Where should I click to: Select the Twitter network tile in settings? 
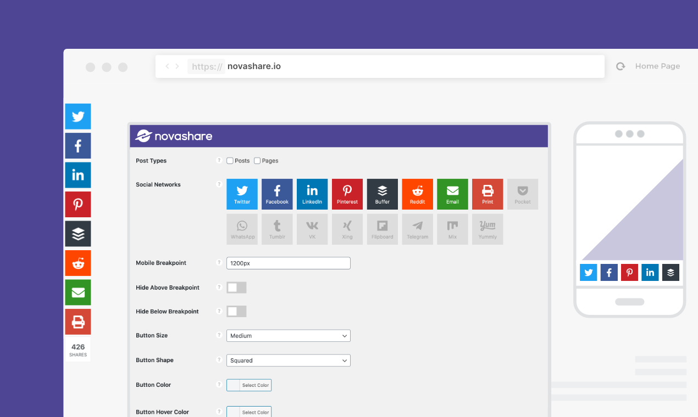[x=242, y=194]
